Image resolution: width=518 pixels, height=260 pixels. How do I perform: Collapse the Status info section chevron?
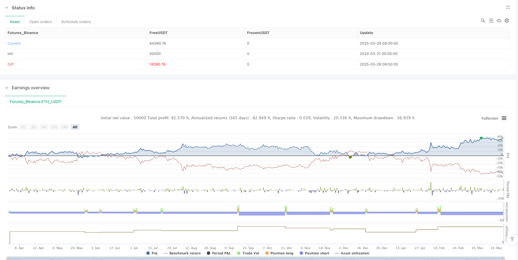[x=7, y=8]
